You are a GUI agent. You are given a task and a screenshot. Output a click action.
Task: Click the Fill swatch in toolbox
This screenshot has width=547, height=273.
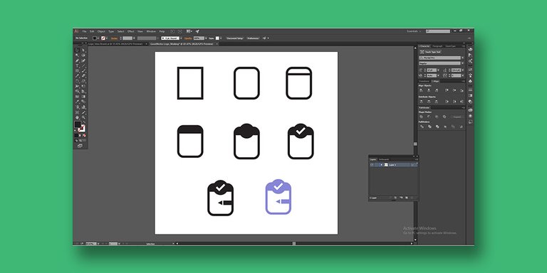78,124
